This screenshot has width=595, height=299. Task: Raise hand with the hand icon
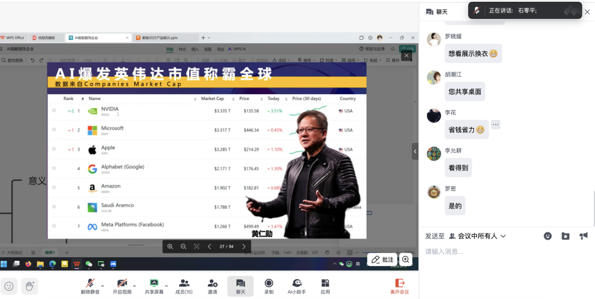[29, 286]
